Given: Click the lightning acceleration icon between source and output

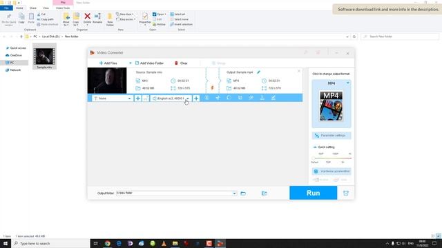Looking at the screenshot, I should (212, 87).
